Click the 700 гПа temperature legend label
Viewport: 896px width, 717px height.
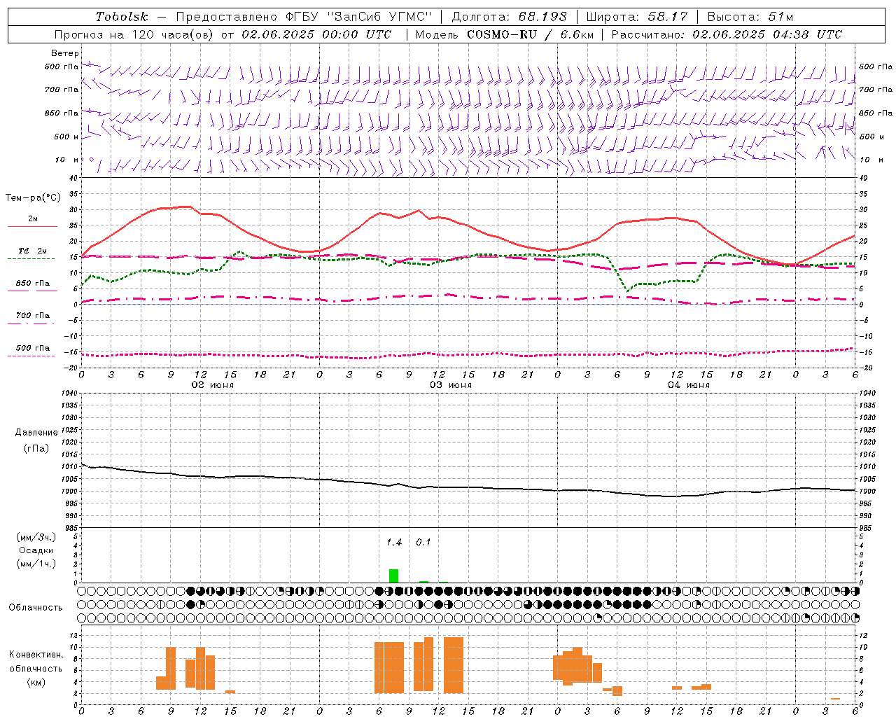pos(33,316)
